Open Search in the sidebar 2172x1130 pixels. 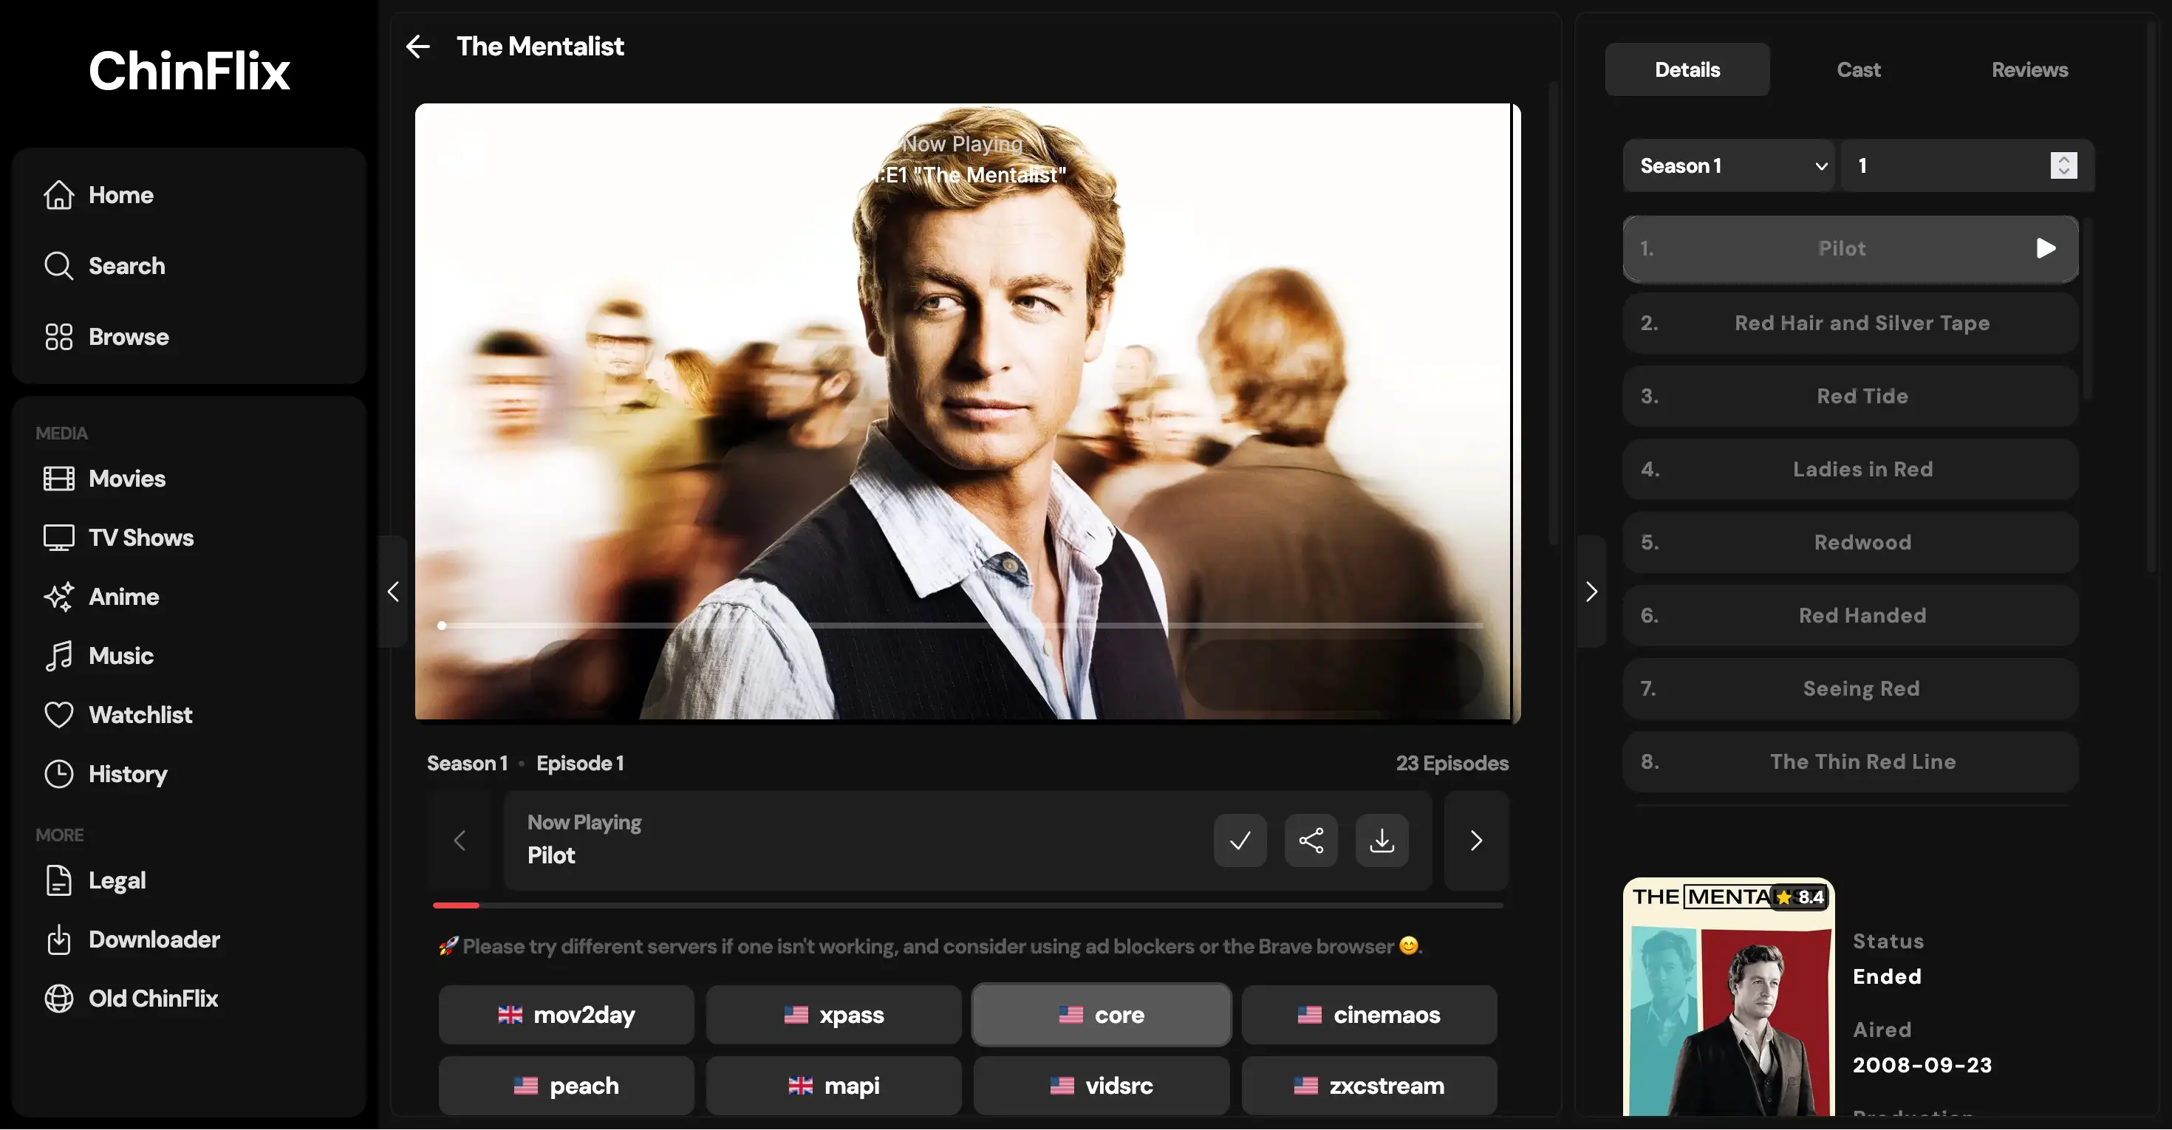[189, 265]
